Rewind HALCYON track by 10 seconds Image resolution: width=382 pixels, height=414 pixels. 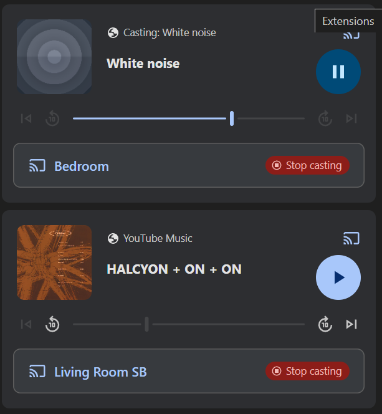pos(52,324)
